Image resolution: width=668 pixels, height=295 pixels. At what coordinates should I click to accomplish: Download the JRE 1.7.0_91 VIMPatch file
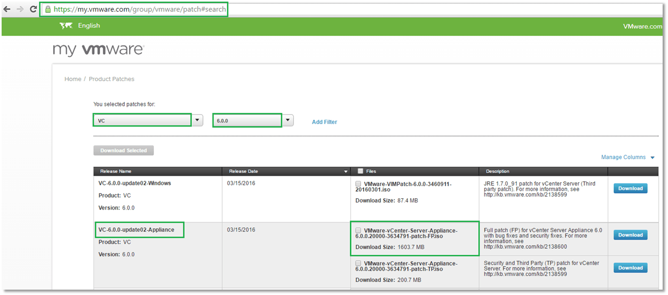[x=630, y=189]
